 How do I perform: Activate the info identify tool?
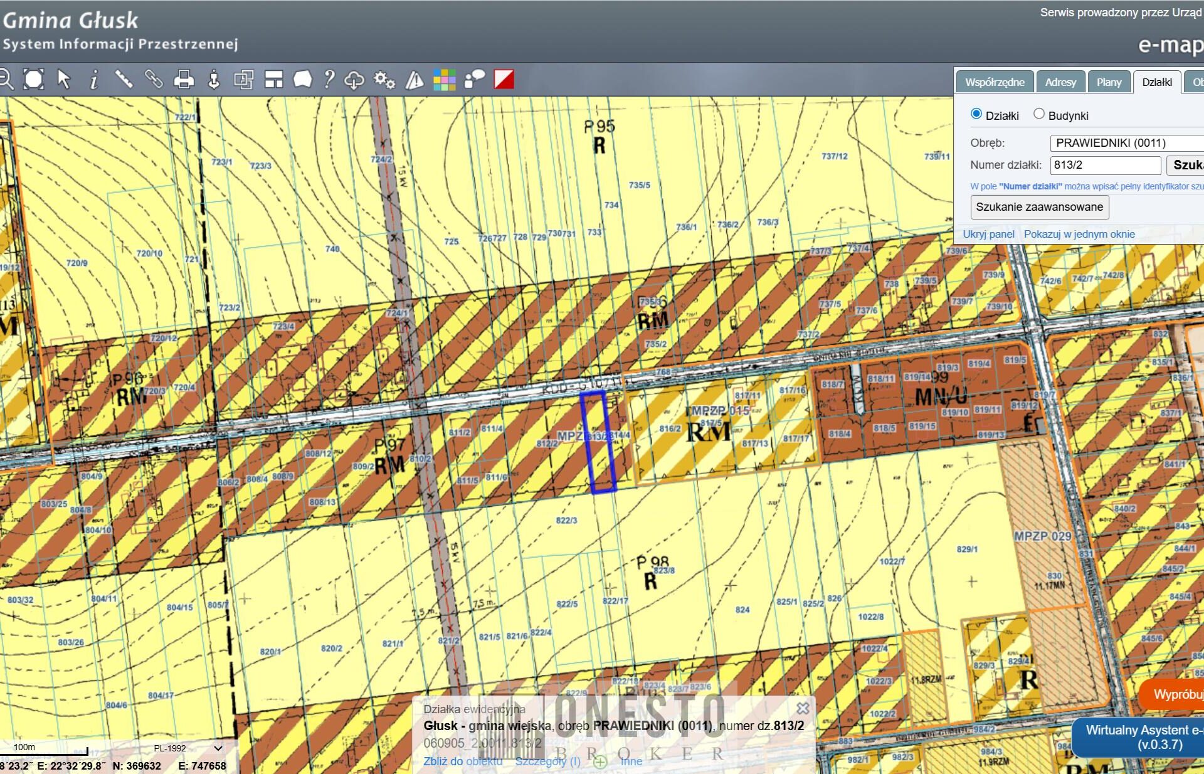pyautogui.click(x=93, y=80)
